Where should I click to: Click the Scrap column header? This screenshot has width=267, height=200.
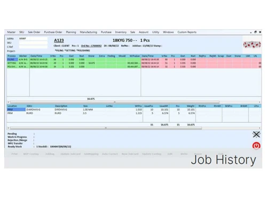(221, 56)
